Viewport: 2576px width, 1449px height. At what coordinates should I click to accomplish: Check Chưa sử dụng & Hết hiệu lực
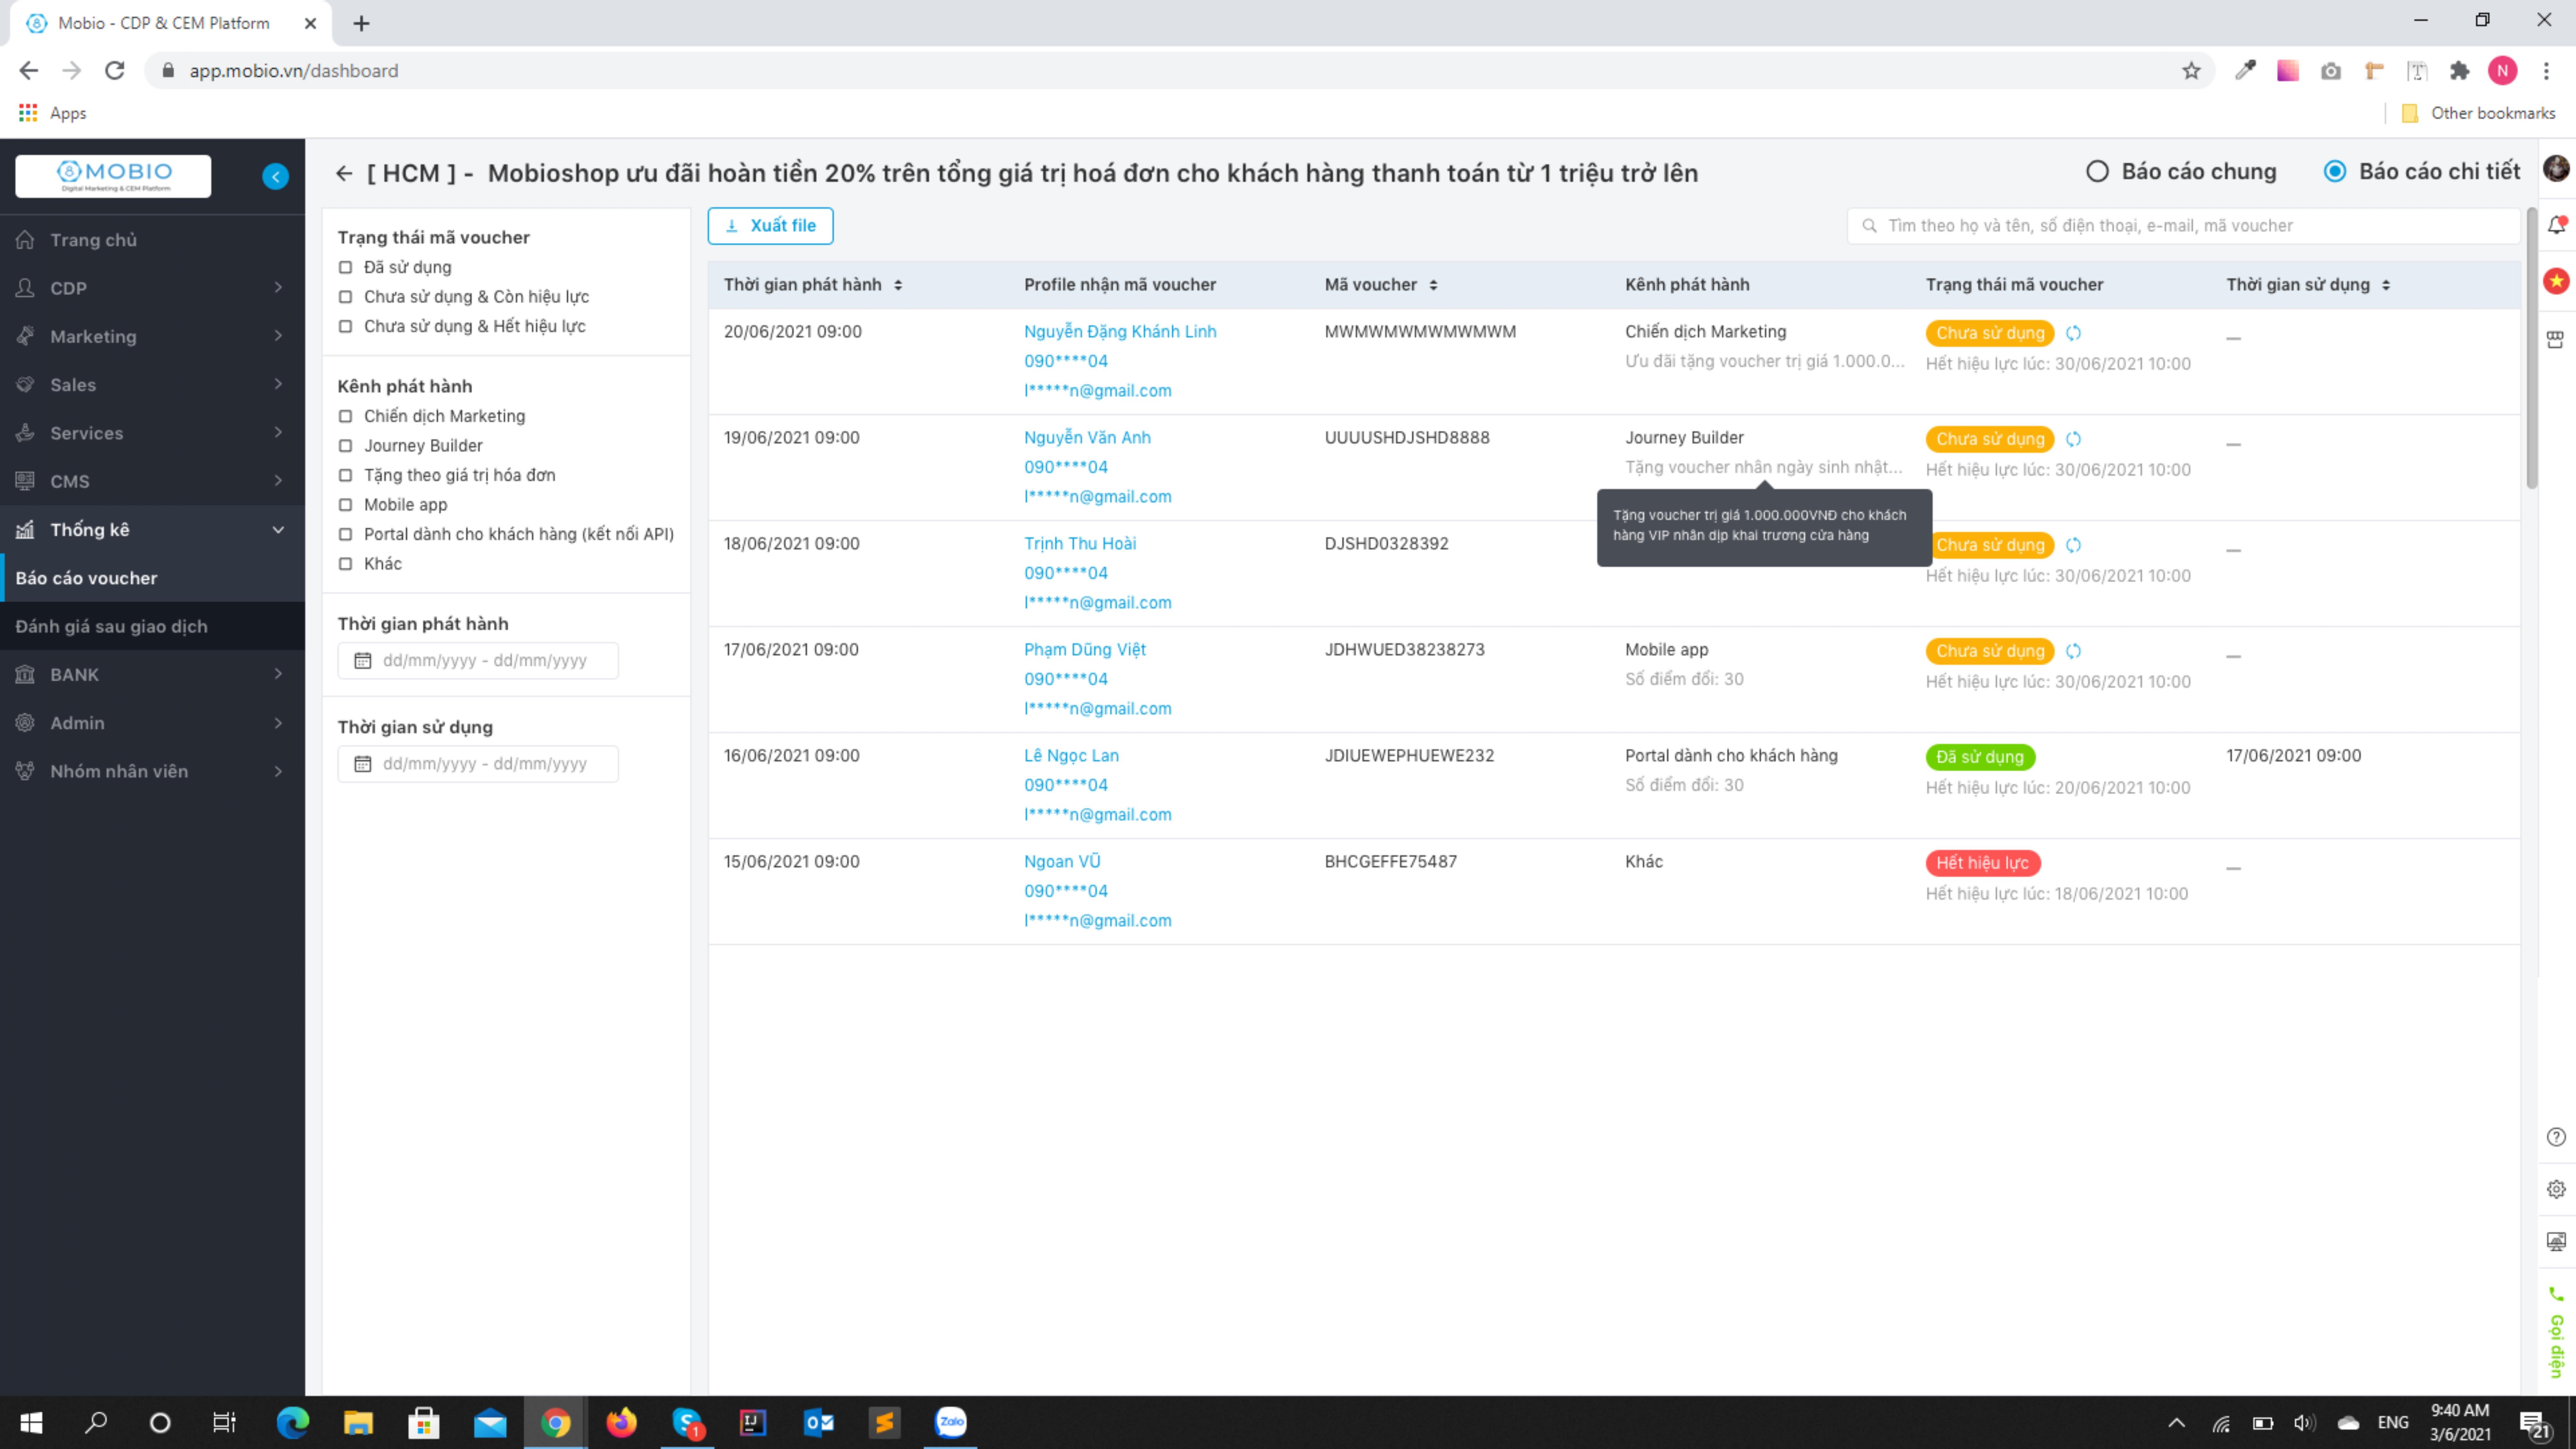coord(345,326)
